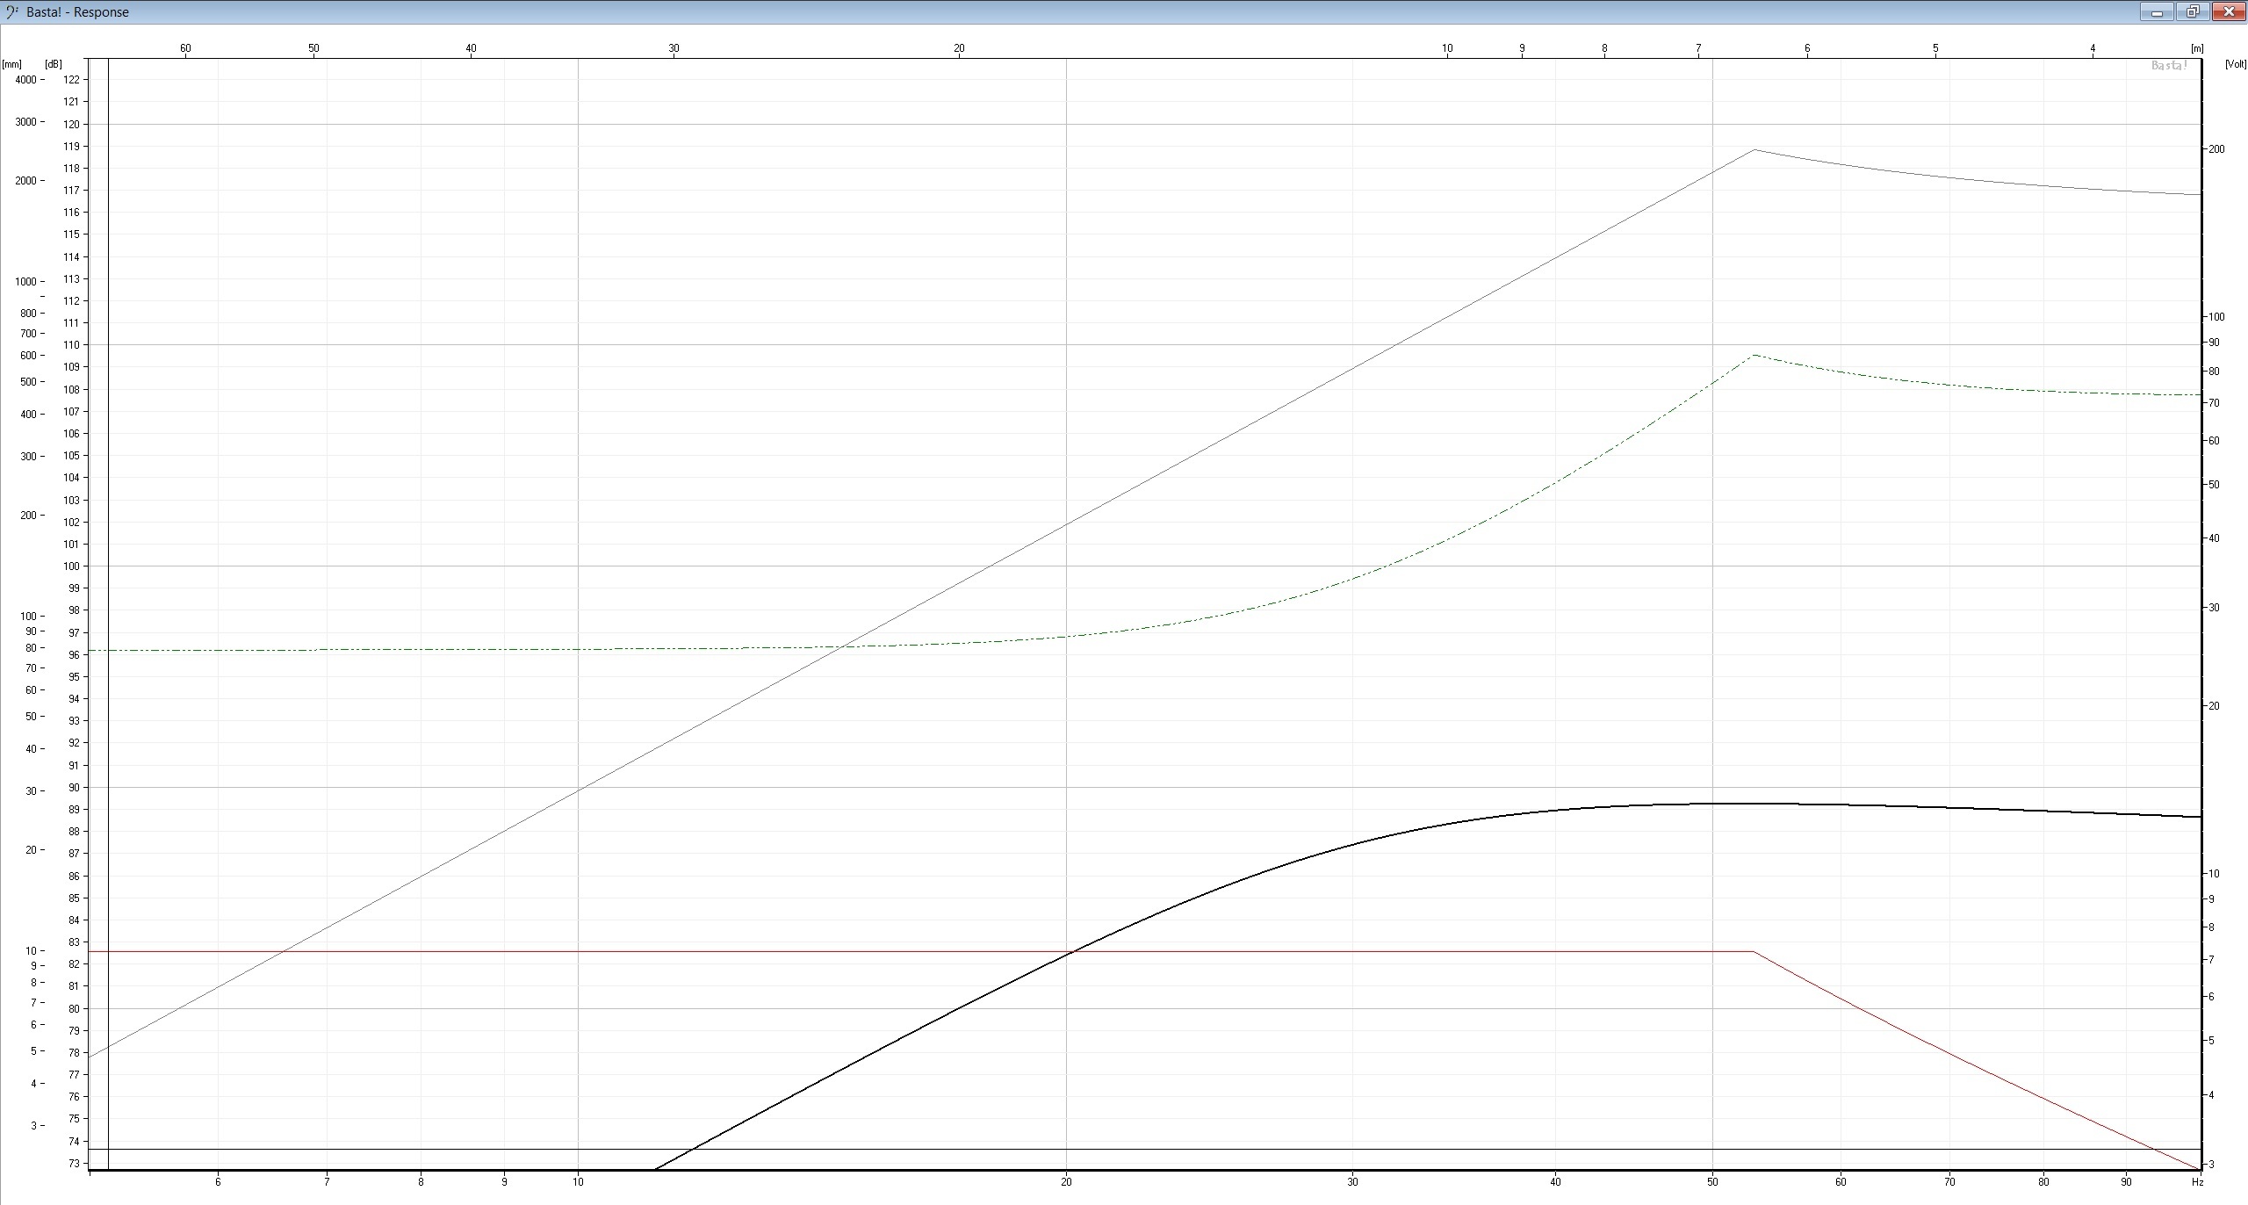The width and height of the screenshot is (2248, 1205).
Task: Click the [mm] axis unit label
Action: pos(12,64)
